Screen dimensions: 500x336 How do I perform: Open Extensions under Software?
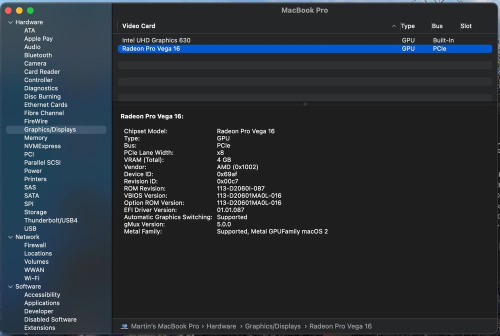pos(39,328)
